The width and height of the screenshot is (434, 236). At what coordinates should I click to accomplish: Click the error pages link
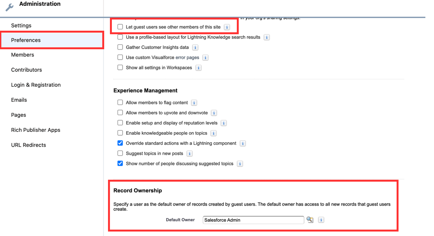coord(187,58)
